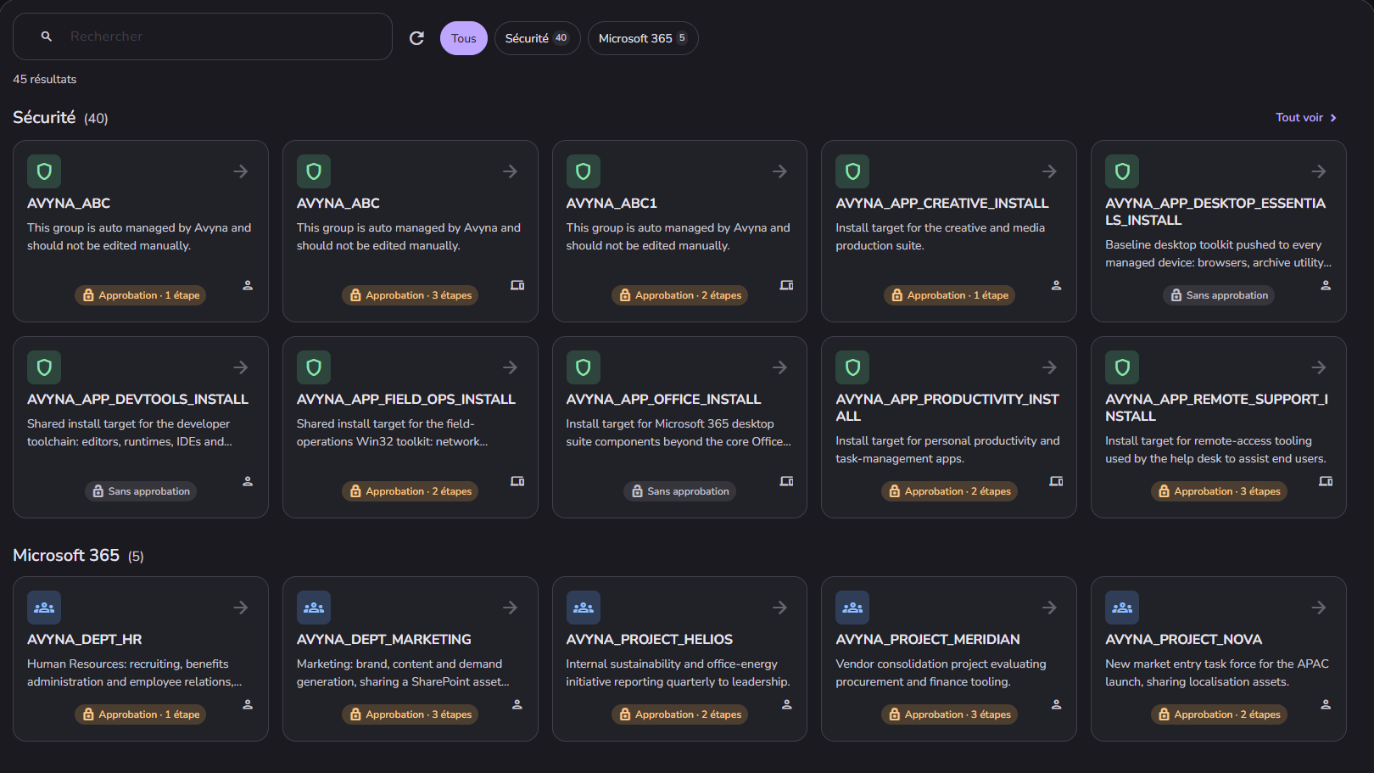Click the device icon on AVYNA_ABC1 card
Viewport: 1374px width, 773px height.
[786, 285]
